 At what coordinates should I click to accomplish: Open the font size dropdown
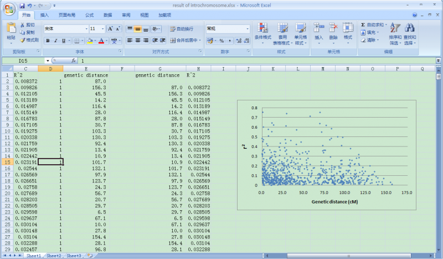[x=102, y=28]
